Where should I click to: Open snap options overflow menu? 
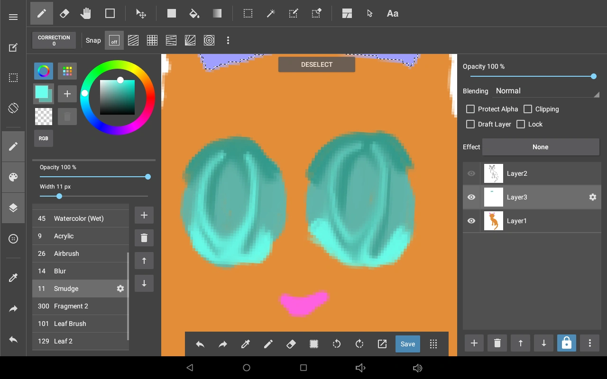pos(228,41)
